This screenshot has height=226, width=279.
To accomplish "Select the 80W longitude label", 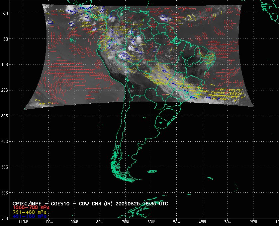I will pyautogui.click(x=99, y=222).
